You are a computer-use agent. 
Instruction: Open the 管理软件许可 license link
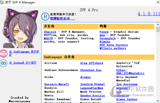62,18
